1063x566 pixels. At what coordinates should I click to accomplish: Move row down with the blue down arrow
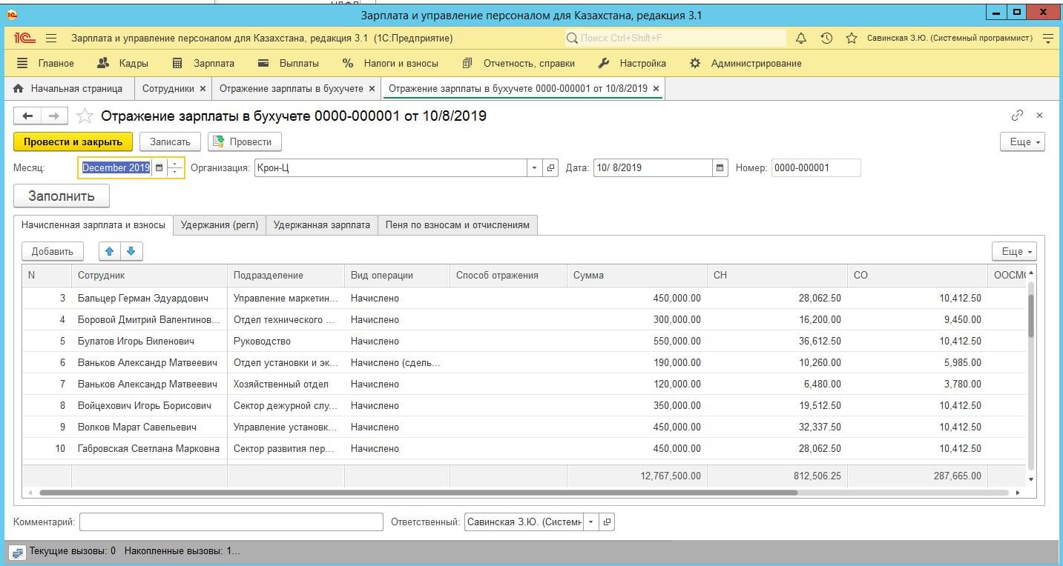click(131, 251)
